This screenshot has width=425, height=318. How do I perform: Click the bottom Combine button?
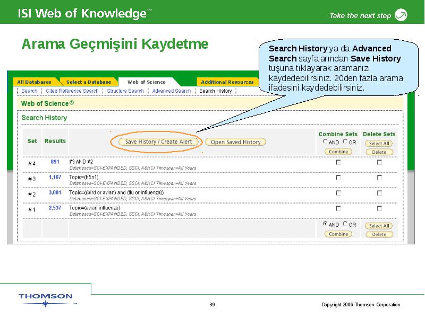[x=338, y=234]
